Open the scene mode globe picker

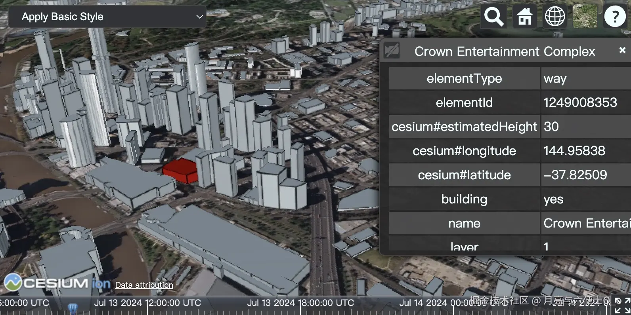555,17
